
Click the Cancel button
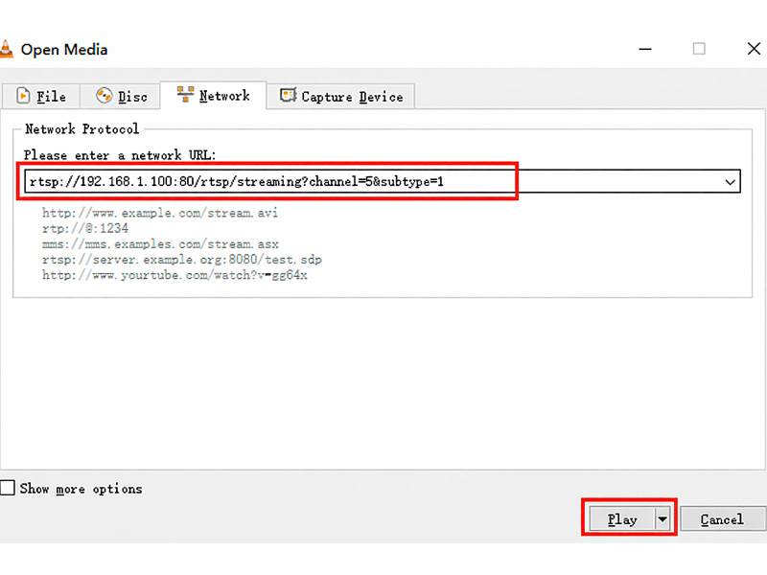[721, 519]
